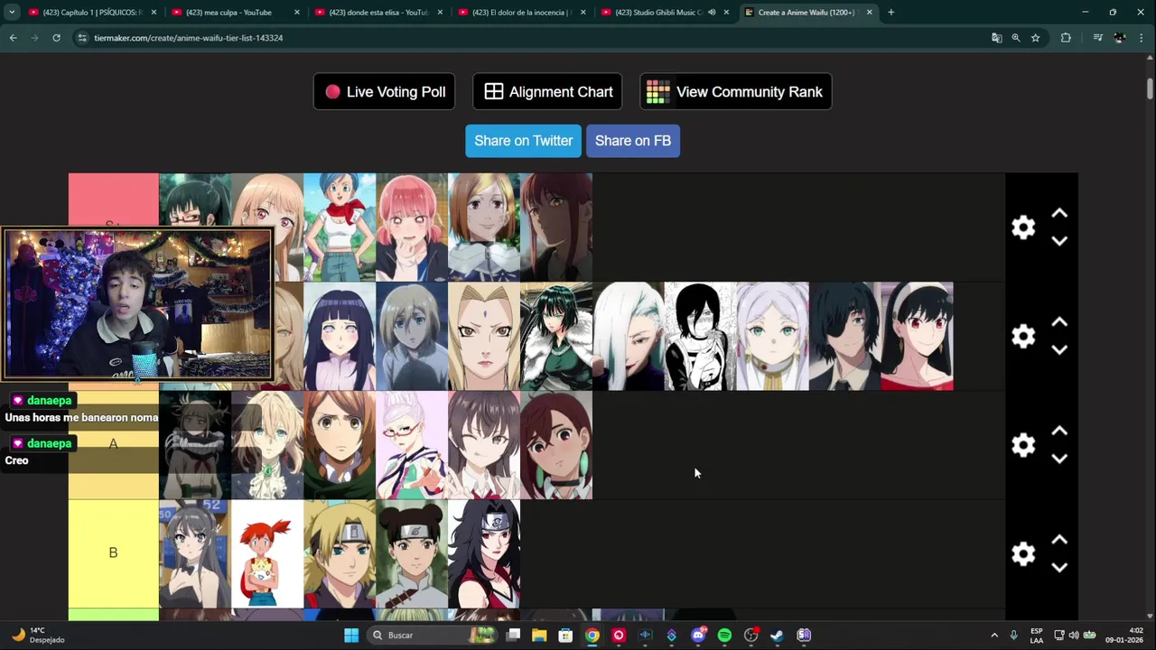Click the taskbar Buscar search box

point(431,636)
